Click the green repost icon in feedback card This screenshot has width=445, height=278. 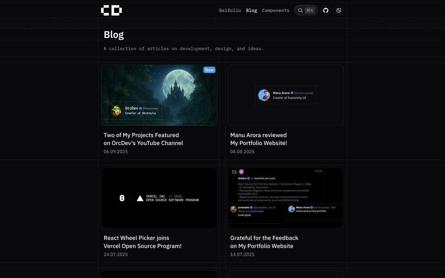click(234, 172)
